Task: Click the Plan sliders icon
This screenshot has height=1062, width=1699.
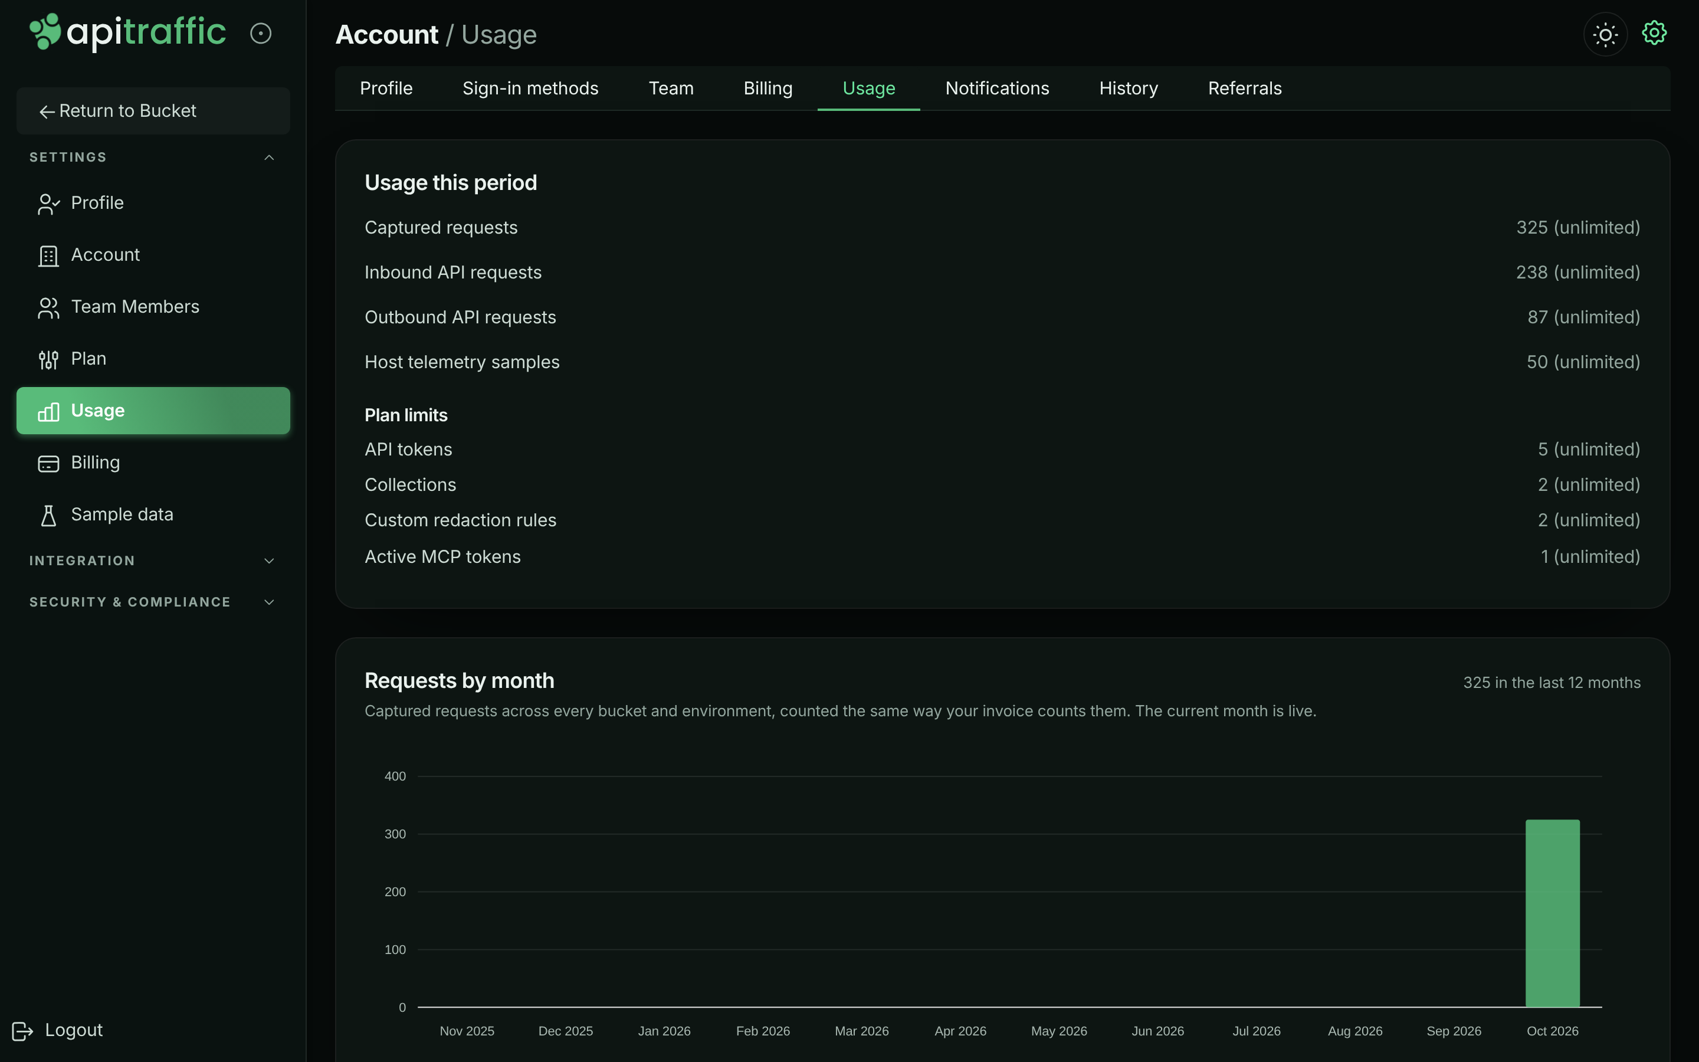Action: 48,360
